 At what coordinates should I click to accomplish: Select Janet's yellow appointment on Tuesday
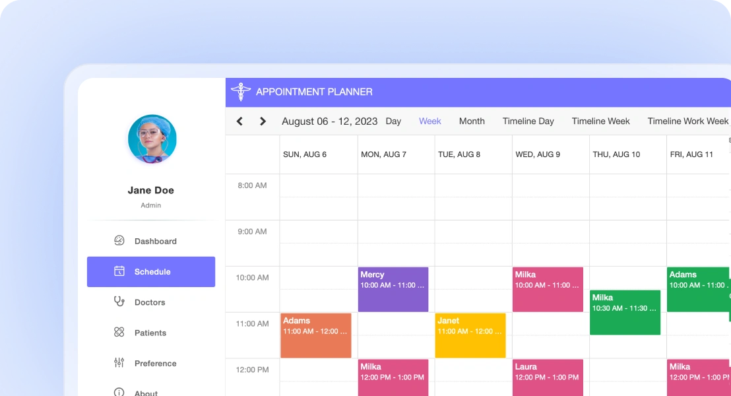pyautogui.click(x=470, y=335)
